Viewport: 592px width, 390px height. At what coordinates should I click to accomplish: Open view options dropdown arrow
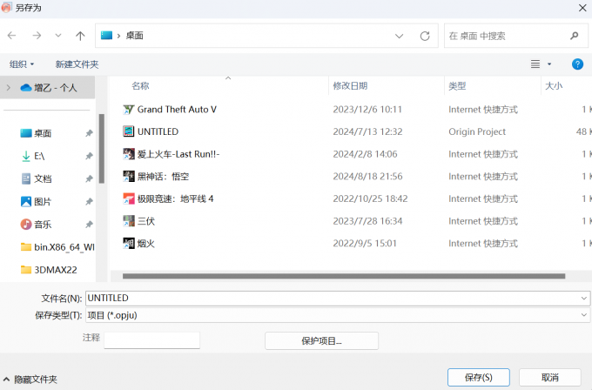(549, 64)
